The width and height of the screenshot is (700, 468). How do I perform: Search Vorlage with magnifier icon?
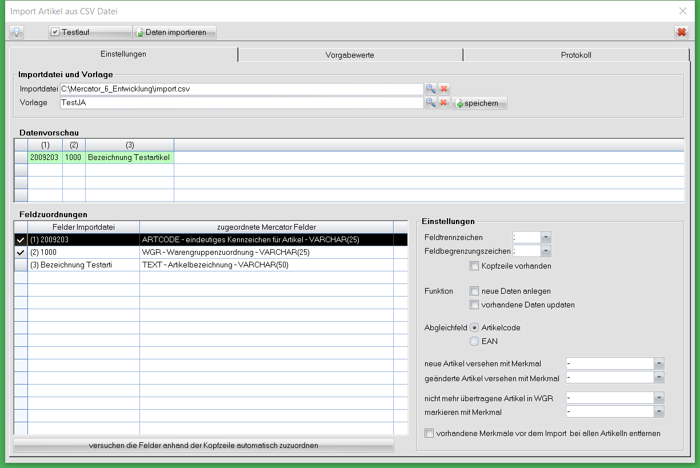coord(430,103)
